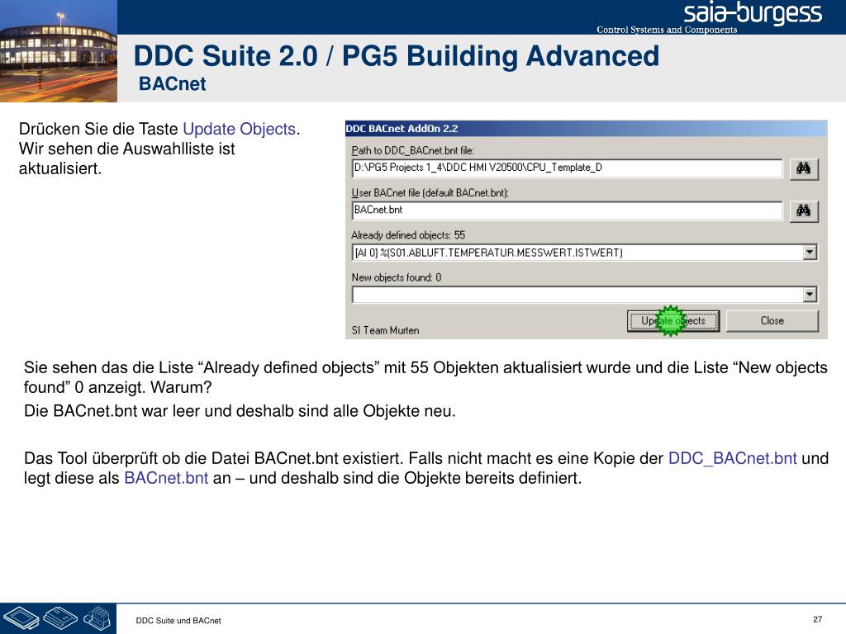846x634 pixels.
Task: Browse for the user BACnet file
Action: (x=803, y=211)
